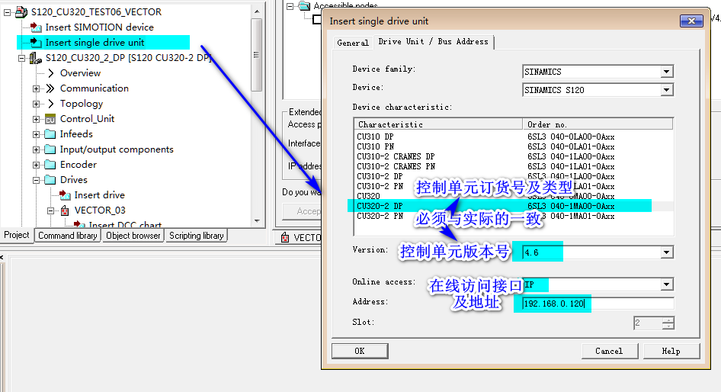Click the VECTOR_03 drive icon
721x392 pixels.
[65, 210]
